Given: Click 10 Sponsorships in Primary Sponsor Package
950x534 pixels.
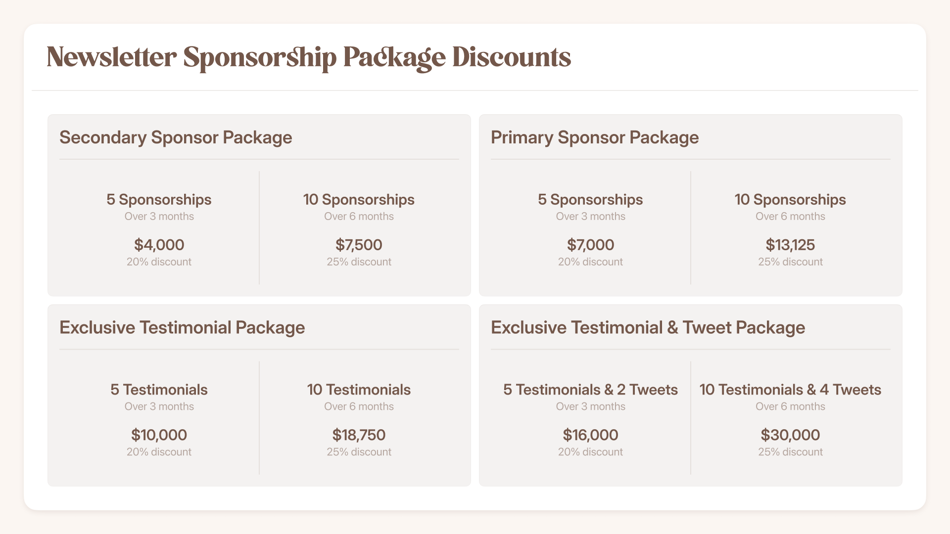Looking at the screenshot, I should point(790,200).
